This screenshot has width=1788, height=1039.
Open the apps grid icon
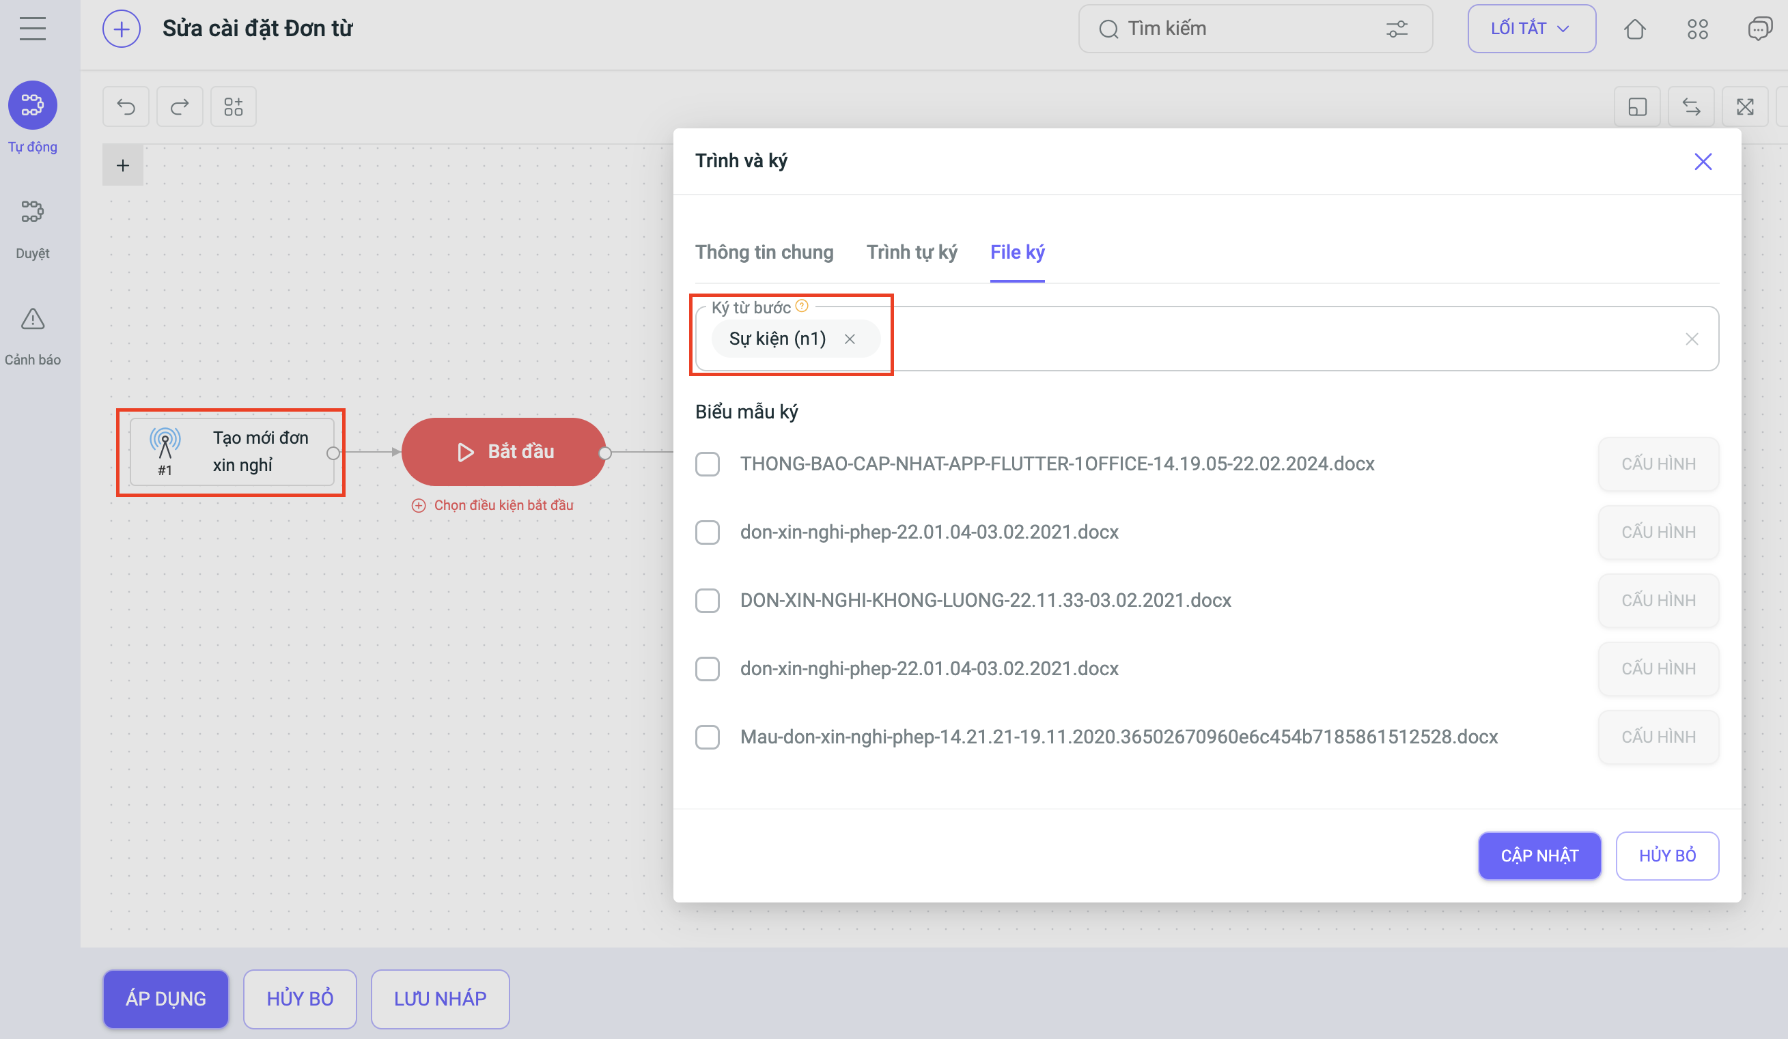[1697, 29]
